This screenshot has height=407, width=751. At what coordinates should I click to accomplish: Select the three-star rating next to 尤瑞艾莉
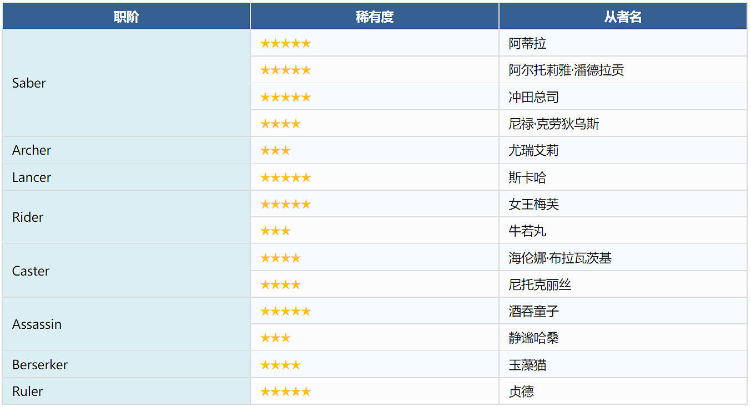(x=275, y=150)
